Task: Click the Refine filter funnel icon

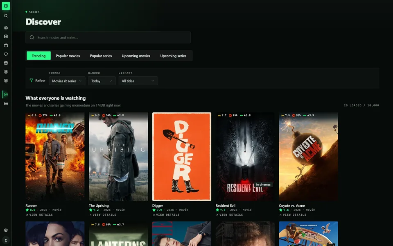Action: coord(32,81)
